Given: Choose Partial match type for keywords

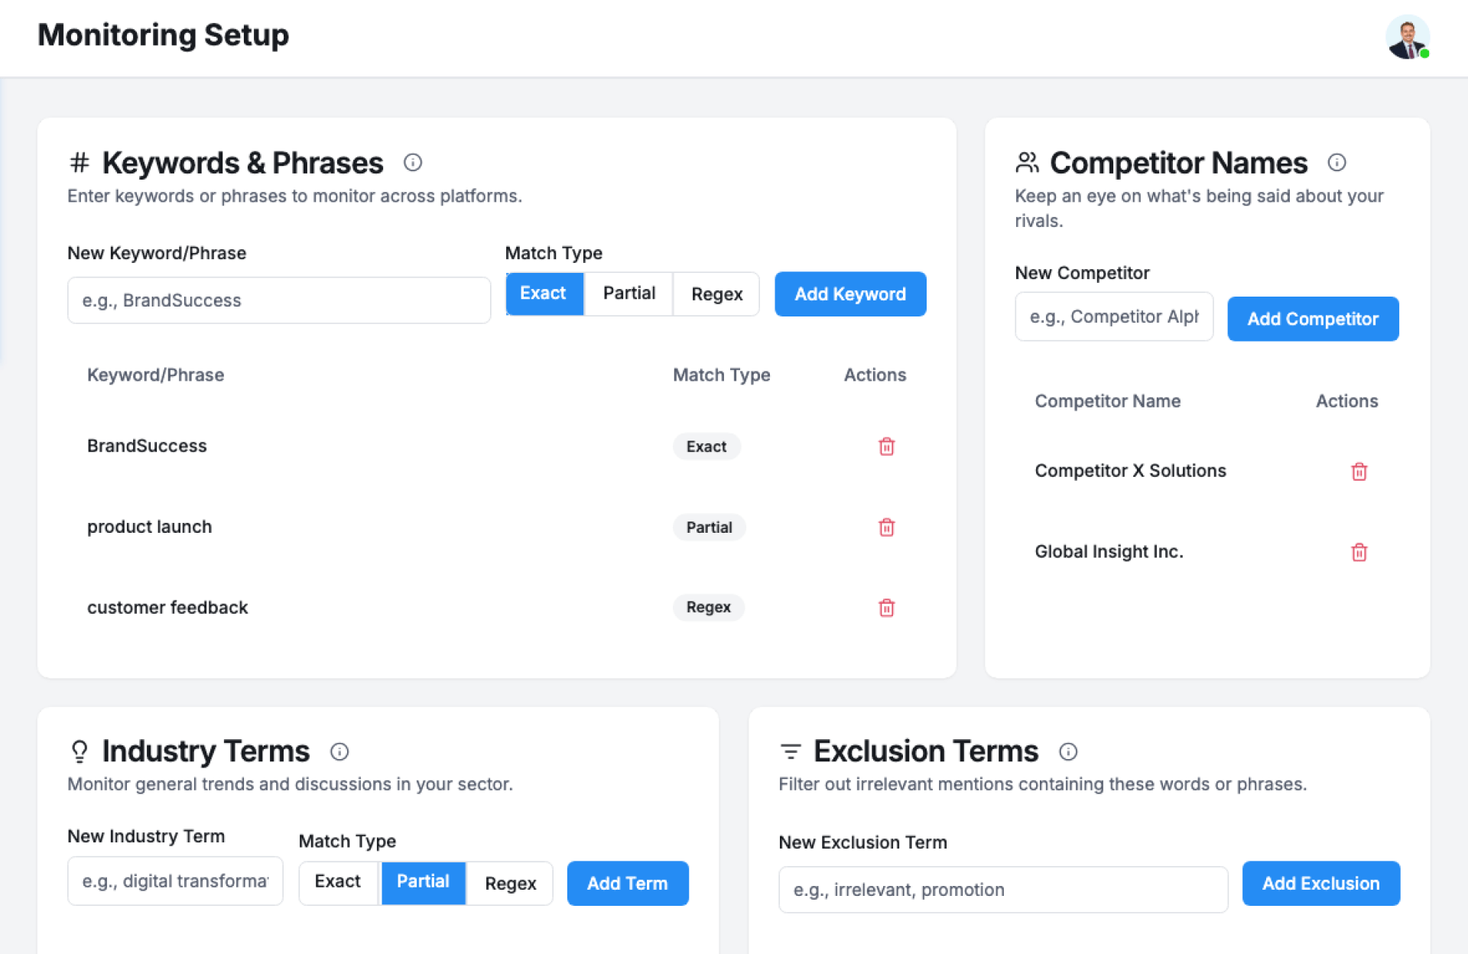Looking at the screenshot, I should tap(628, 294).
